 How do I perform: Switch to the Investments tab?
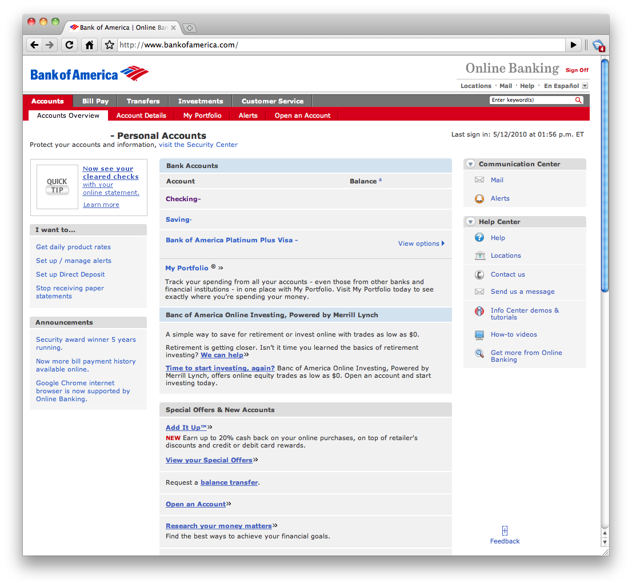(x=200, y=101)
